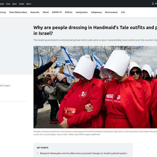
Task: Open the Living topic link
Action: pyautogui.click(x=3, y=12)
